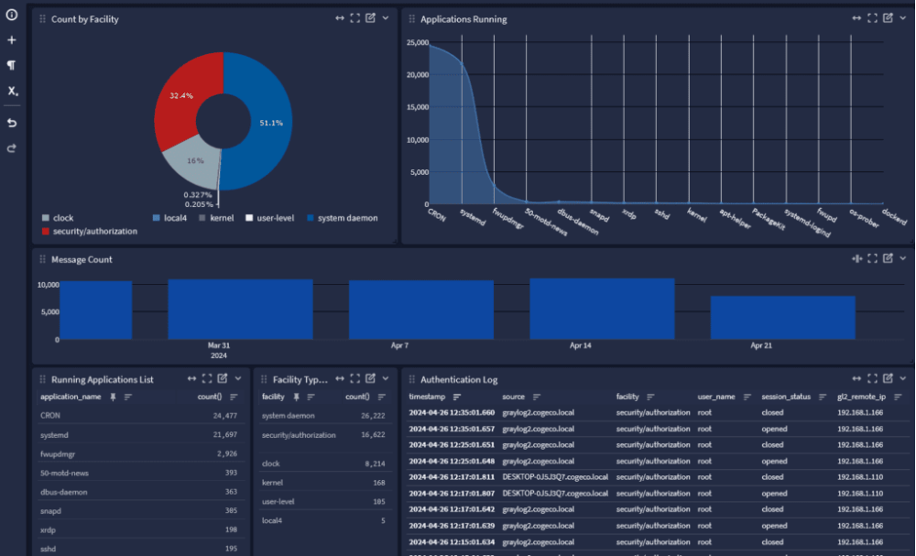The height and width of the screenshot is (556, 916).
Task: Edit the Count by Facility widget
Action: [x=370, y=18]
